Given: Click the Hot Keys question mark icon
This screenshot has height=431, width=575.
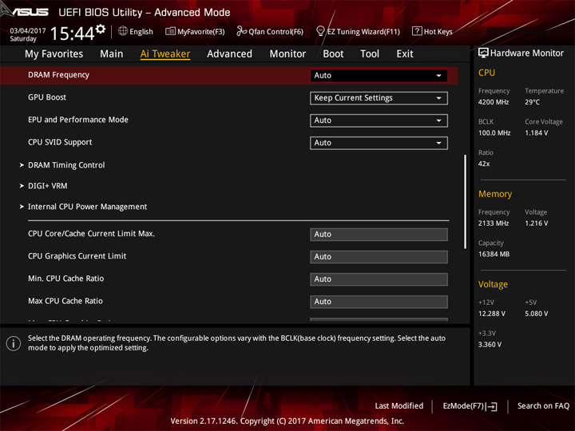Looking at the screenshot, I should [417, 31].
